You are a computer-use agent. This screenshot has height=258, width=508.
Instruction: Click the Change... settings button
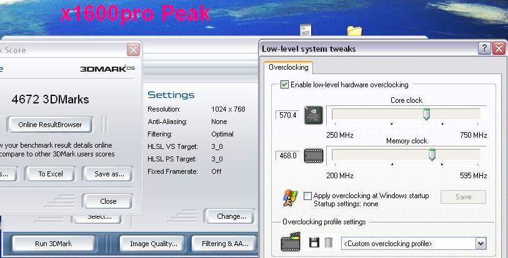231,216
